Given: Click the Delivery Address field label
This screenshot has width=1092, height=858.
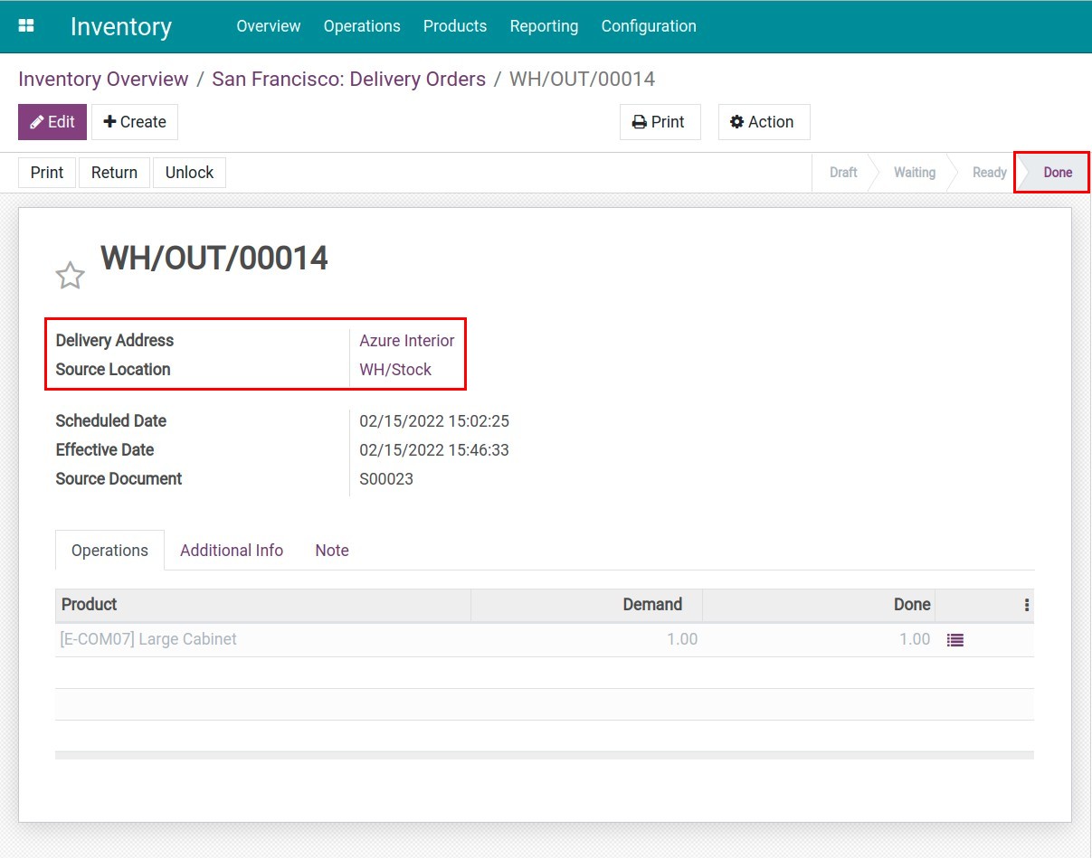Looking at the screenshot, I should 115,341.
